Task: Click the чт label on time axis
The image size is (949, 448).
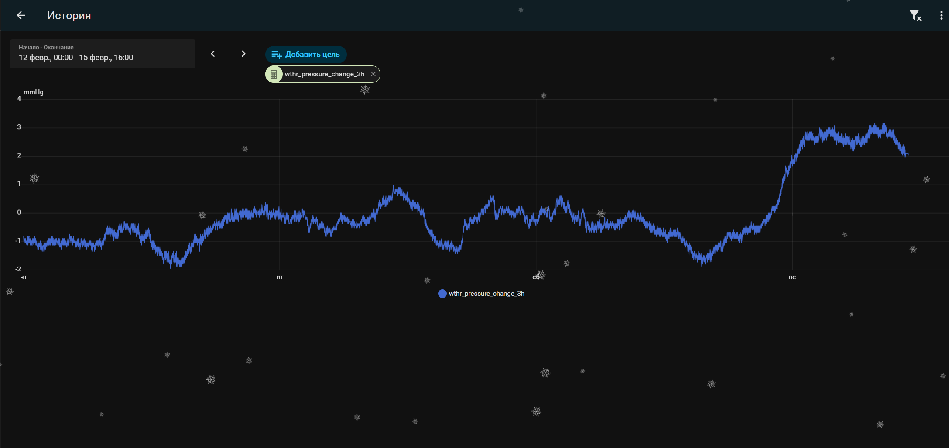Action: click(x=24, y=277)
